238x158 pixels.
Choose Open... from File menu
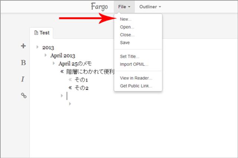[127, 27]
